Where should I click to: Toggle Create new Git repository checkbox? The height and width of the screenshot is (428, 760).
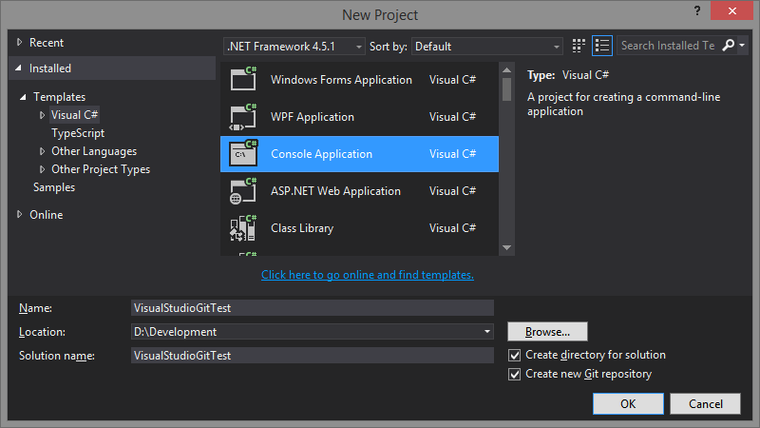point(514,374)
